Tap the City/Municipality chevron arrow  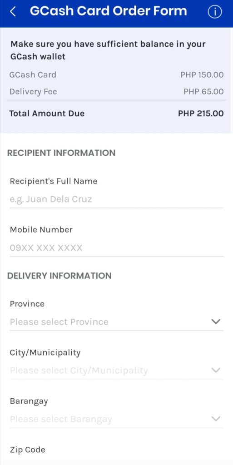pyautogui.click(x=216, y=370)
